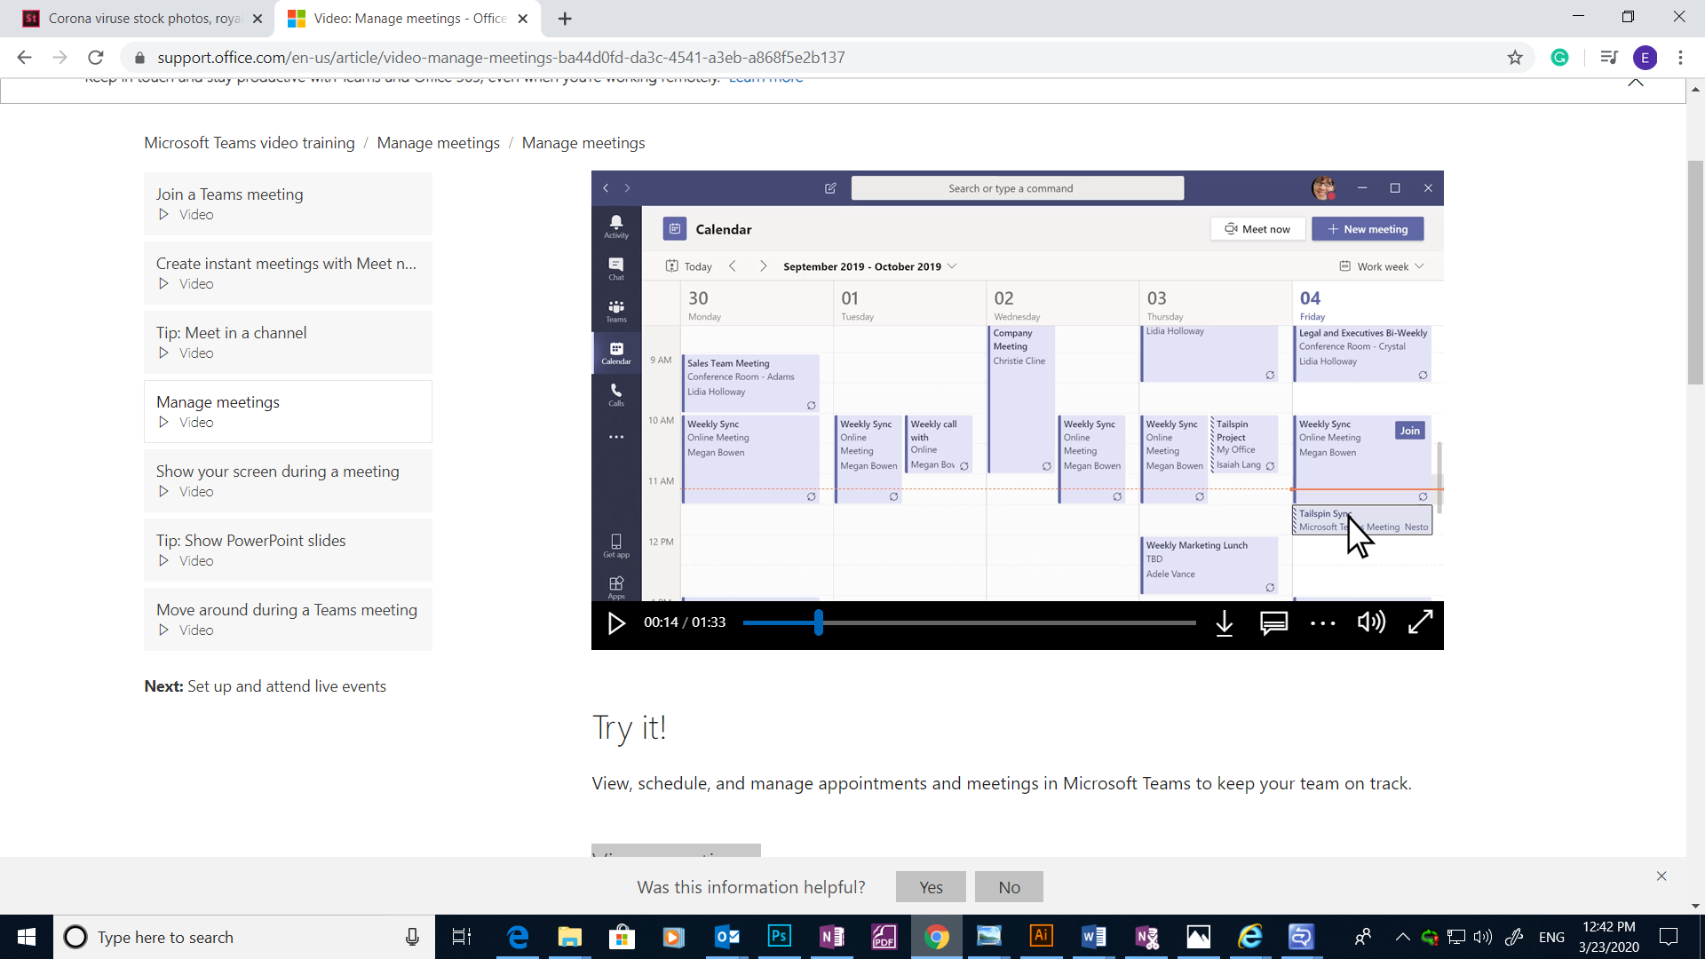The height and width of the screenshot is (959, 1705).
Task: Open Photoshop from the taskbar
Action: click(x=779, y=937)
